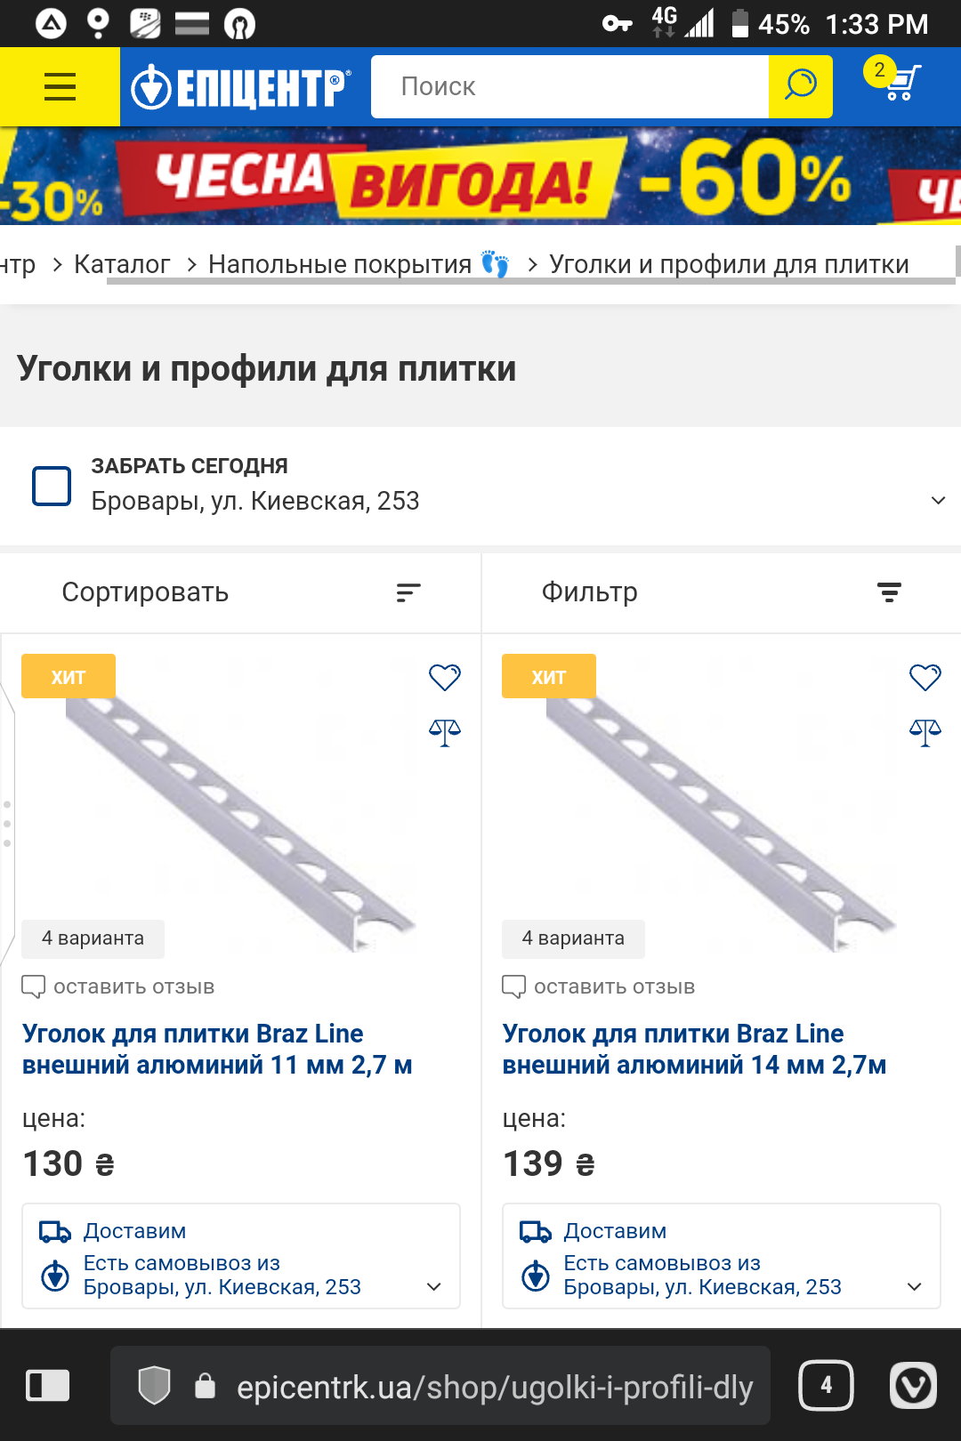Open the Vivaldi browser menu icon

click(914, 1385)
